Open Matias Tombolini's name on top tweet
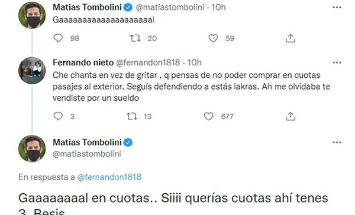Viewport: 355px width, 215px height. tap(87, 7)
